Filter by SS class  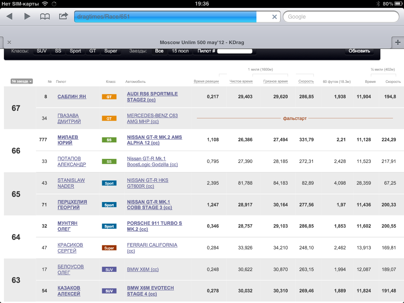58,51
